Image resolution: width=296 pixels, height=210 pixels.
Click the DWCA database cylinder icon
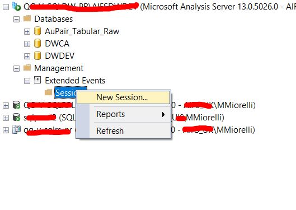pos(37,43)
